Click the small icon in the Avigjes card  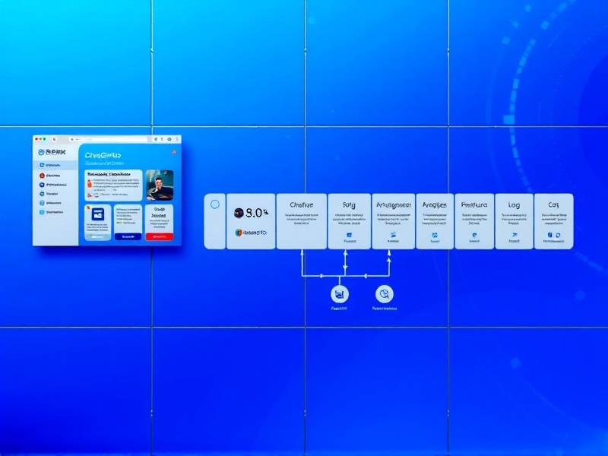pyautogui.click(x=435, y=236)
